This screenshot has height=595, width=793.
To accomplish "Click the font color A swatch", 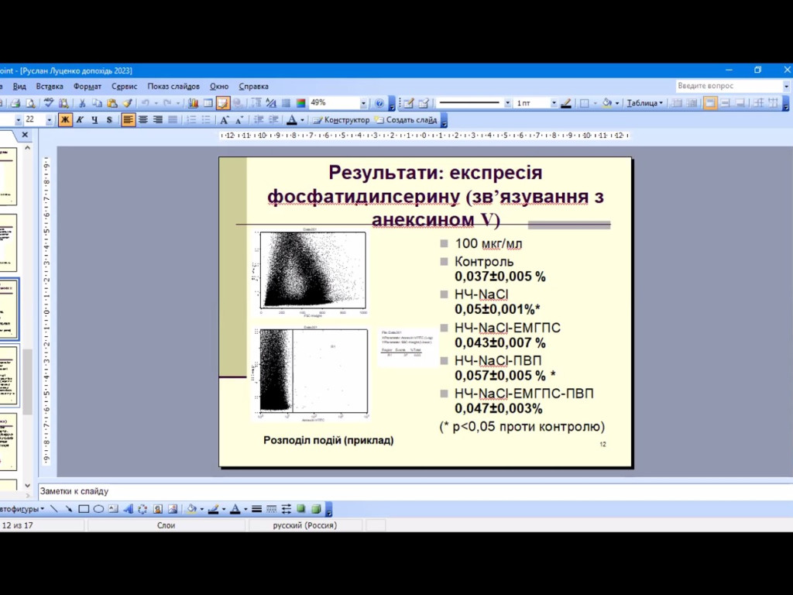I will pos(291,120).
